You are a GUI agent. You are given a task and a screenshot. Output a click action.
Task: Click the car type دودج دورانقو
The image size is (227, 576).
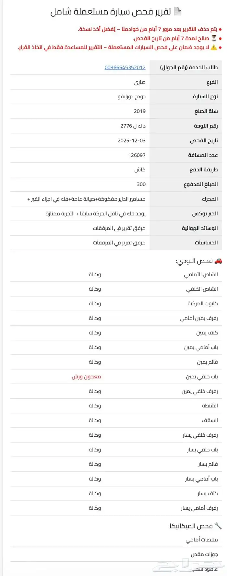pos(132,97)
